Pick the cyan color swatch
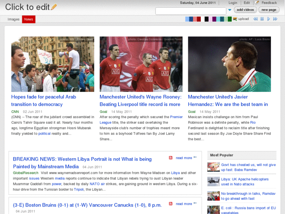285x214 pixels. tap(218, 19)
